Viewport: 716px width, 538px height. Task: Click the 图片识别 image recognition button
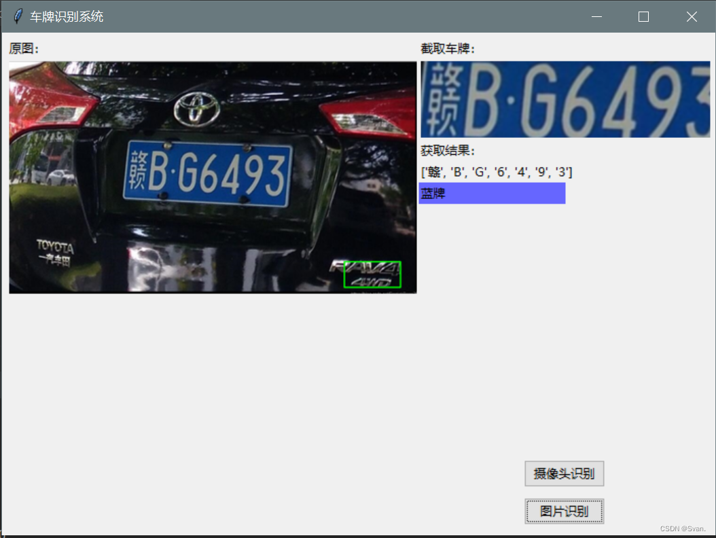coord(564,511)
